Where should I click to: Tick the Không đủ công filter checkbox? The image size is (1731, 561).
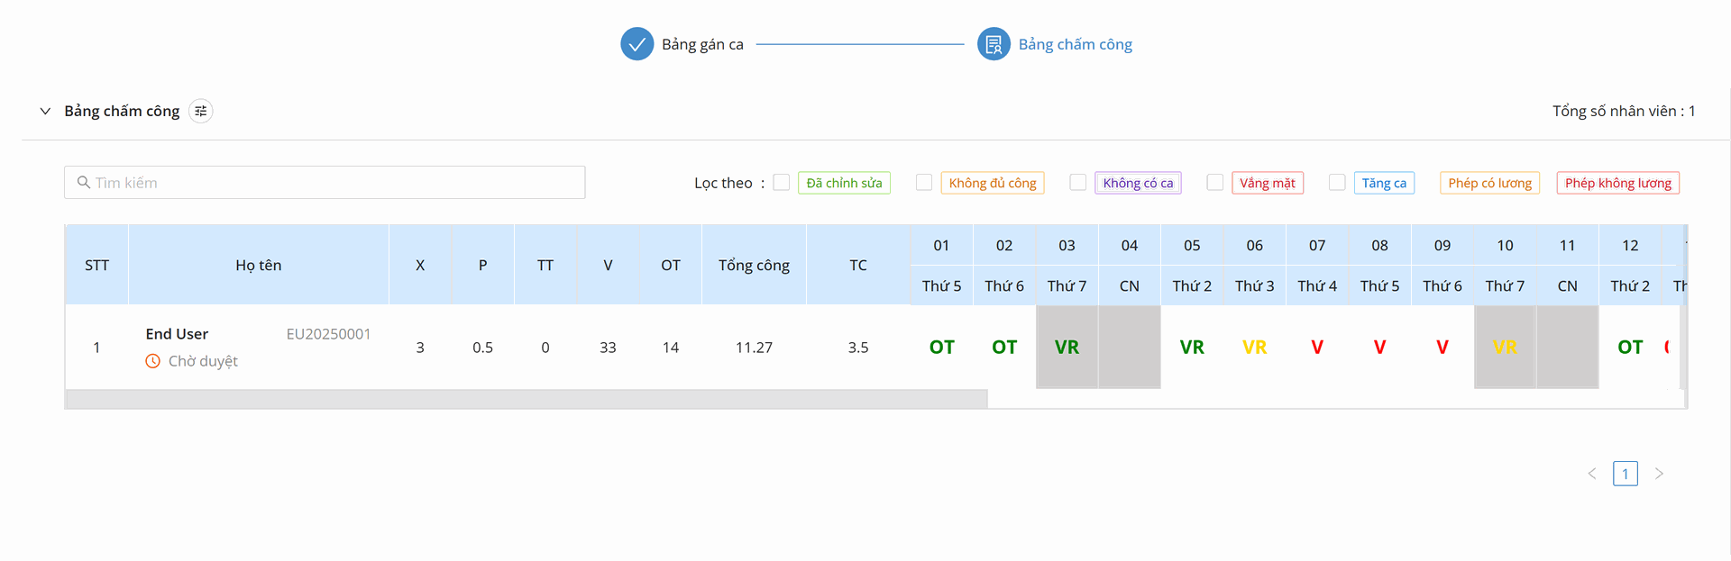[924, 183]
